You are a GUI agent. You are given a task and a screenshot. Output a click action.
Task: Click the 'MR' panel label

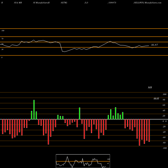coord(150,87)
